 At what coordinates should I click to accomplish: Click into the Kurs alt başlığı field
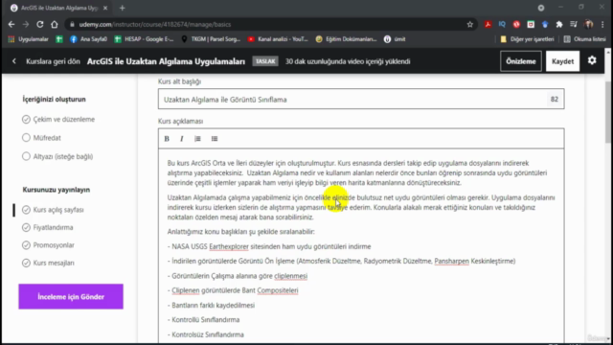click(x=361, y=100)
